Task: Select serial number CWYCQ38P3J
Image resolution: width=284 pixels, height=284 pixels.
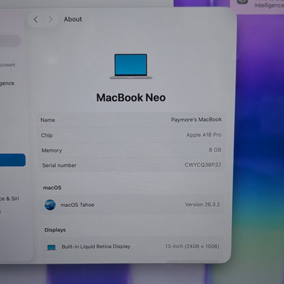Action: 203,165
